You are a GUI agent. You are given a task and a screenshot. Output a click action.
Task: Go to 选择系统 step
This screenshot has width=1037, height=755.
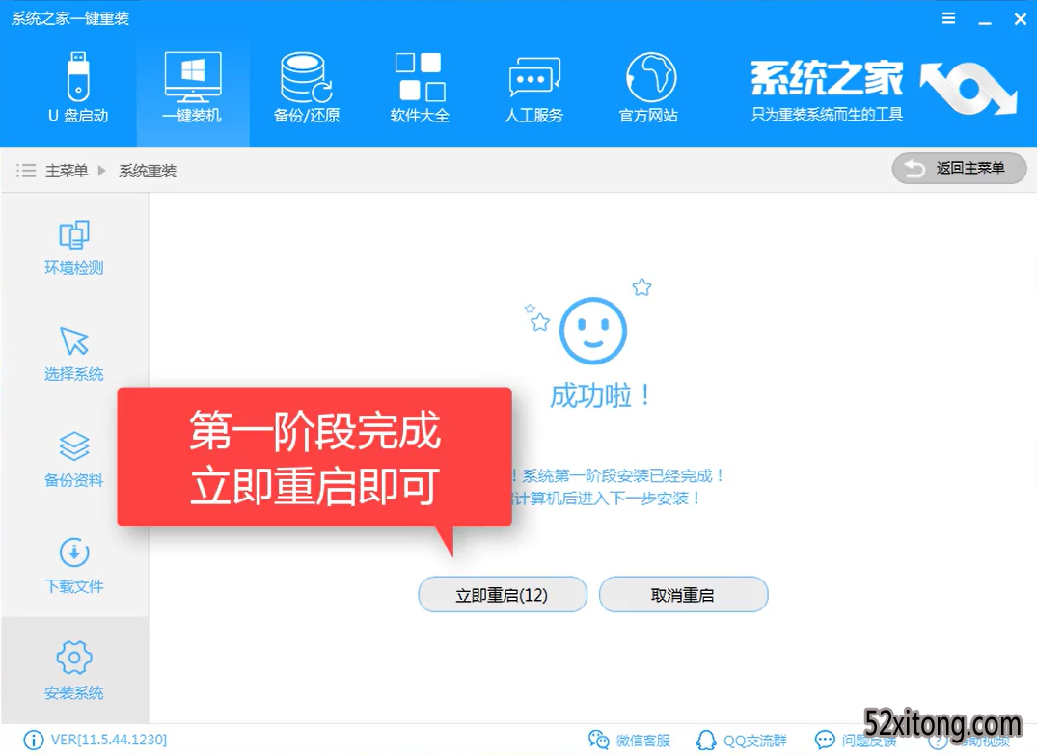(x=74, y=354)
